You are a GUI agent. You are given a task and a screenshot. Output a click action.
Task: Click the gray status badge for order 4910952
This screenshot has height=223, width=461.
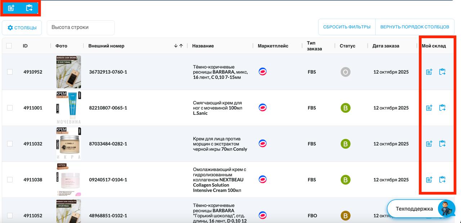point(345,72)
